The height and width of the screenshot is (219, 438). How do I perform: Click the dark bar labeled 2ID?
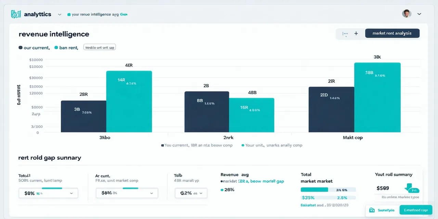pyautogui.click(x=331, y=109)
